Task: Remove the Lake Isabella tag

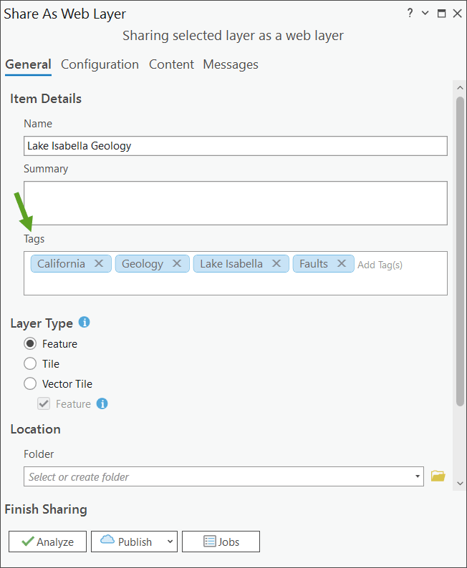Action: click(x=276, y=263)
